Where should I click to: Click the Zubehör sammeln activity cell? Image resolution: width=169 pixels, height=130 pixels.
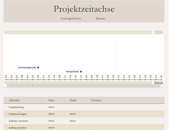[x=25, y=121]
